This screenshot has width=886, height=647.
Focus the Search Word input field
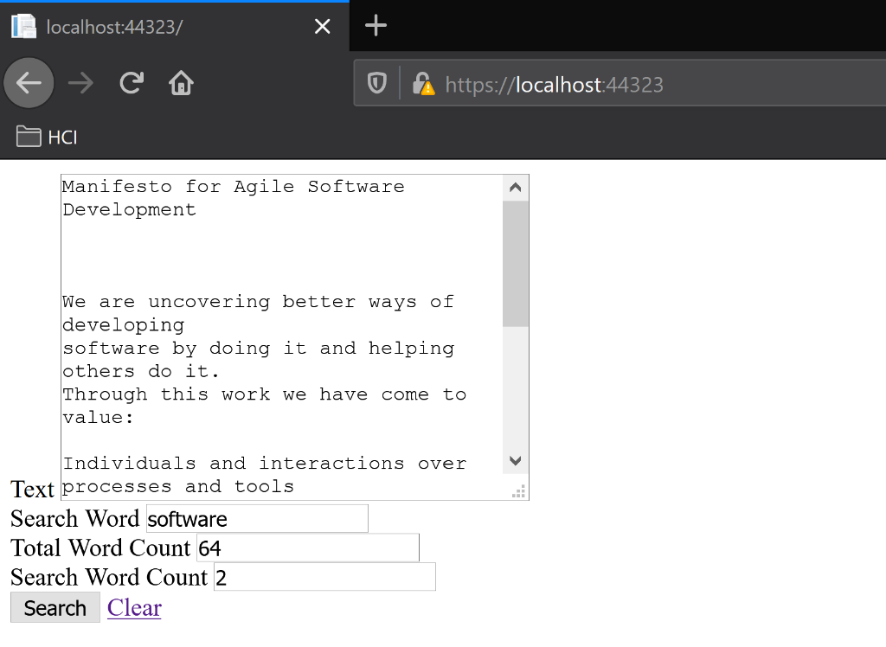click(257, 519)
